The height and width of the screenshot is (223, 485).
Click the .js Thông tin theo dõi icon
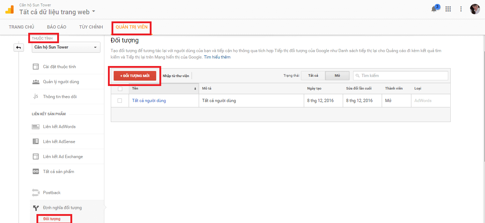36,96
